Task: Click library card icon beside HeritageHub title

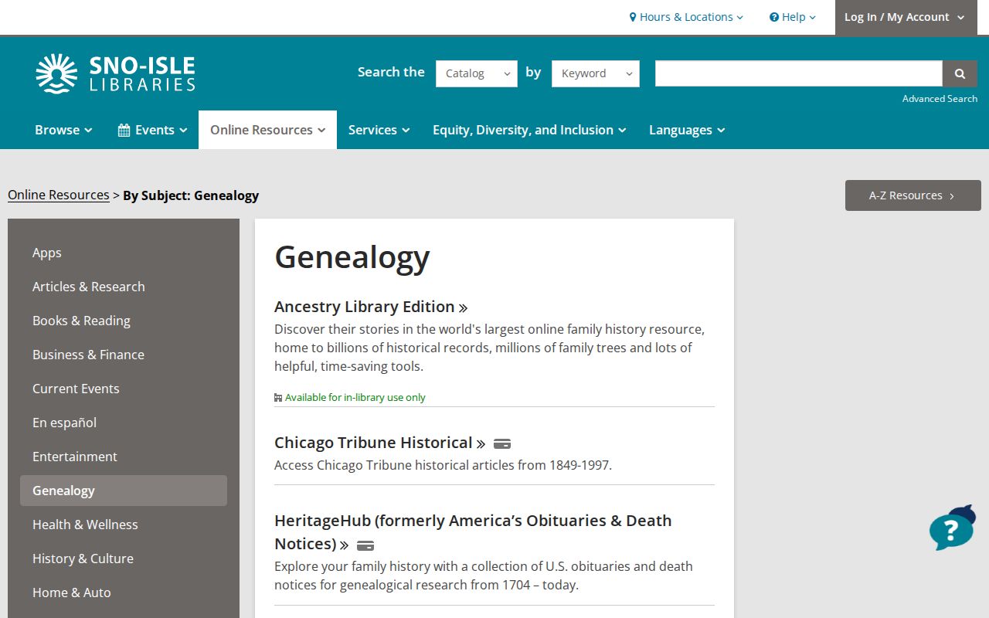Action: click(x=365, y=545)
